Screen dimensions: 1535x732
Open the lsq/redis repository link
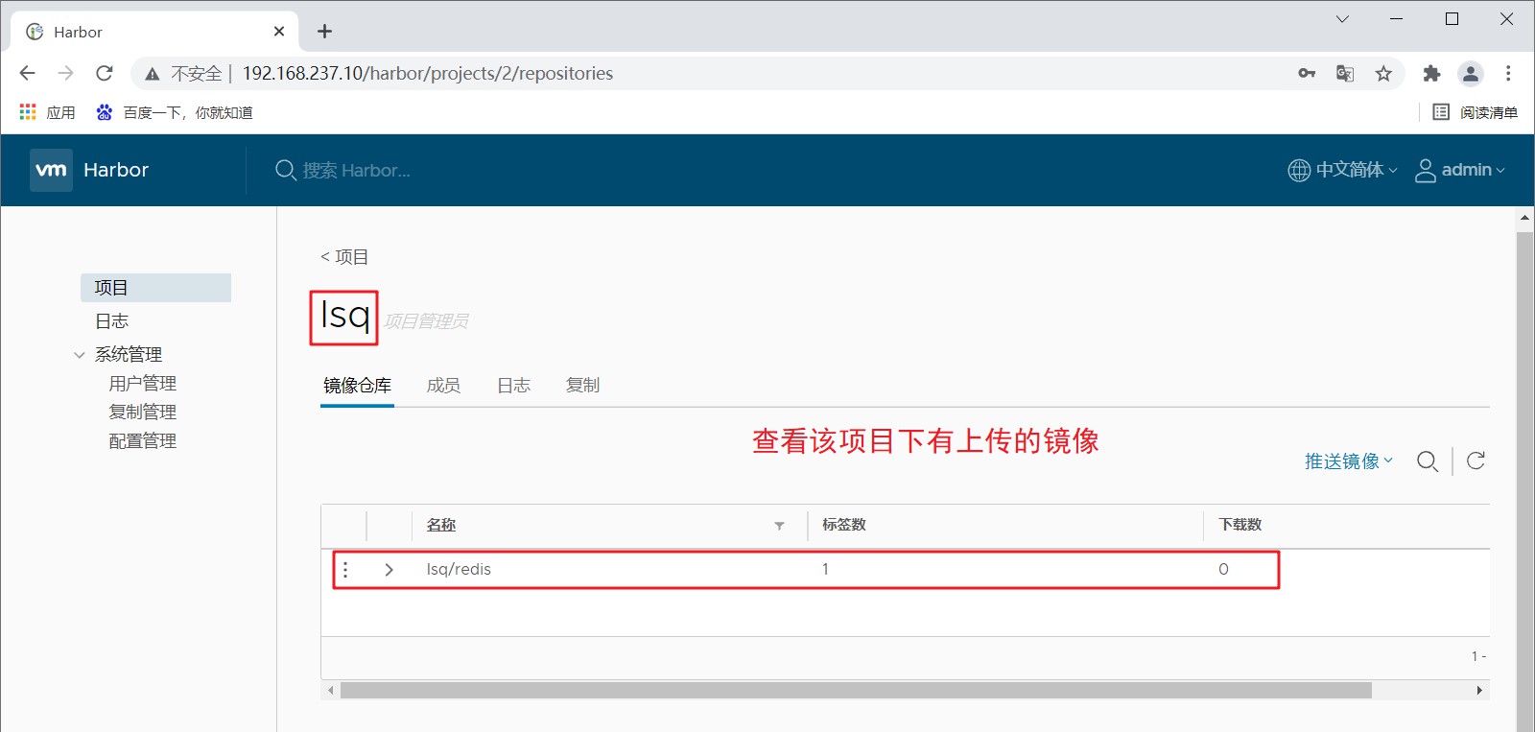click(459, 570)
